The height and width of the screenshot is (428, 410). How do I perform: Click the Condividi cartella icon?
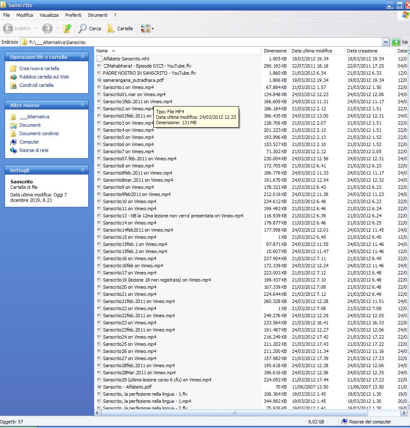[x=13, y=85]
